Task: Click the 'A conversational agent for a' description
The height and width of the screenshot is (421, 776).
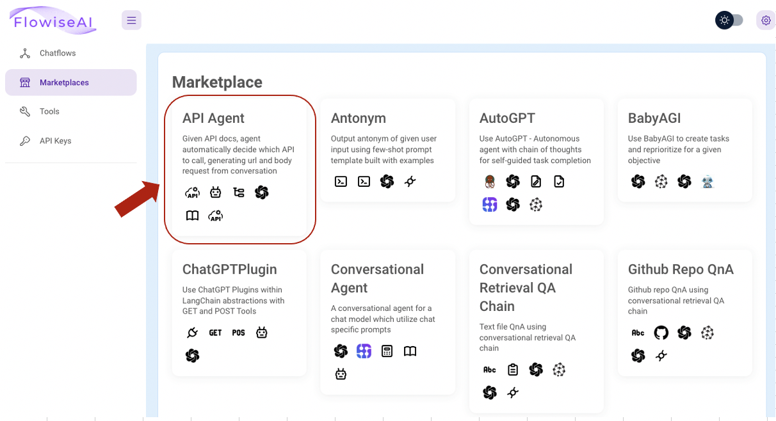Action: (x=383, y=319)
